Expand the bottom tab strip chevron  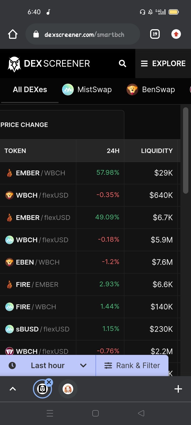pyautogui.click(x=13, y=389)
